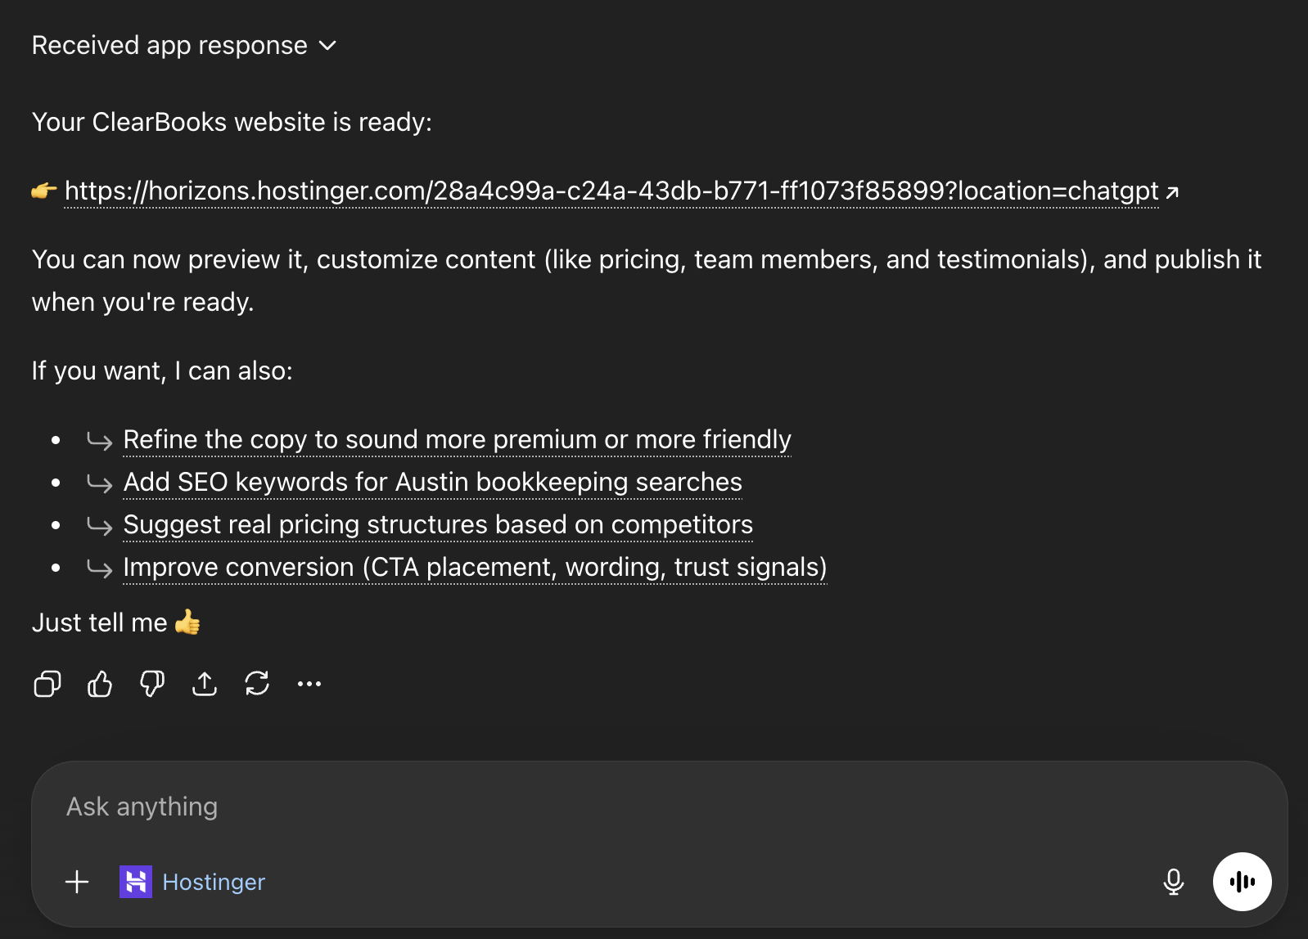Select Refine the copy suggestion
Viewport: 1308px width, 939px height.
click(x=456, y=439)
